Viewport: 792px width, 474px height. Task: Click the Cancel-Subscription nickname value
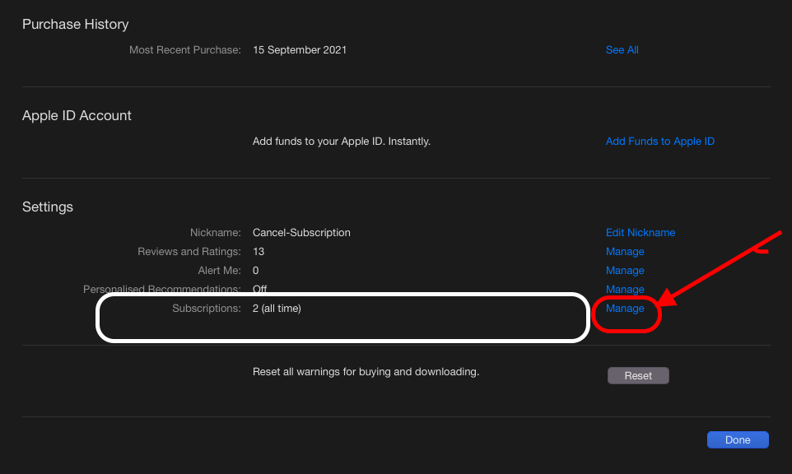[301, 233]
